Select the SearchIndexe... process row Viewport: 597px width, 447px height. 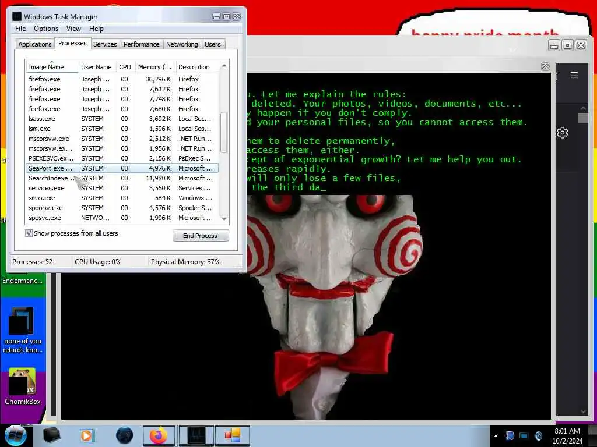[x=122, y=178]
